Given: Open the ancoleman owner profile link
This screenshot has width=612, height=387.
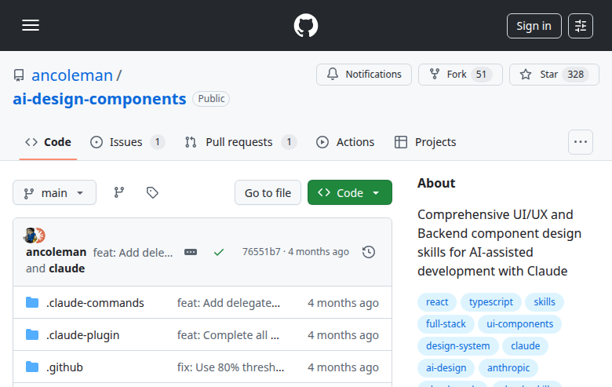Looking at the screenshot, I should click(72, 75).
